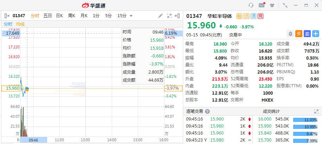Click the 交易所 value HKEX
The height and width of the screenshot is (144, 322).
[x=268, y=100]
